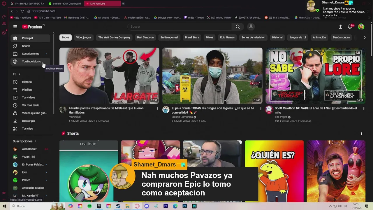Open Premiere Pro from the taskbar
Screen dimensions: 373x210
(166, 206)
